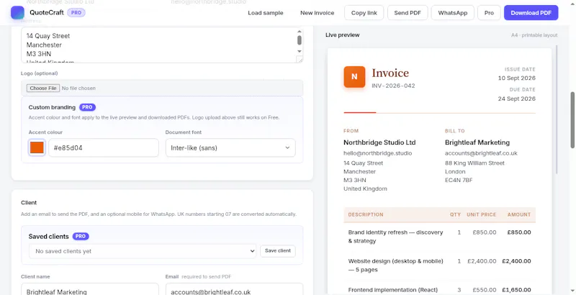The height and width of the screenshot is (295, 576).
Task: Click 88 King William Street address line
Action: pos(474,163)
